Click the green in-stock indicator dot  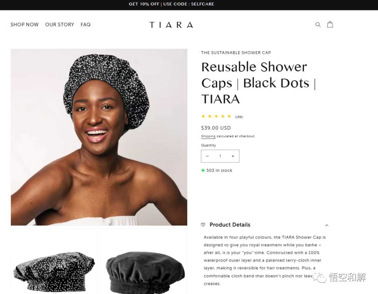click(x=203, y=170)
